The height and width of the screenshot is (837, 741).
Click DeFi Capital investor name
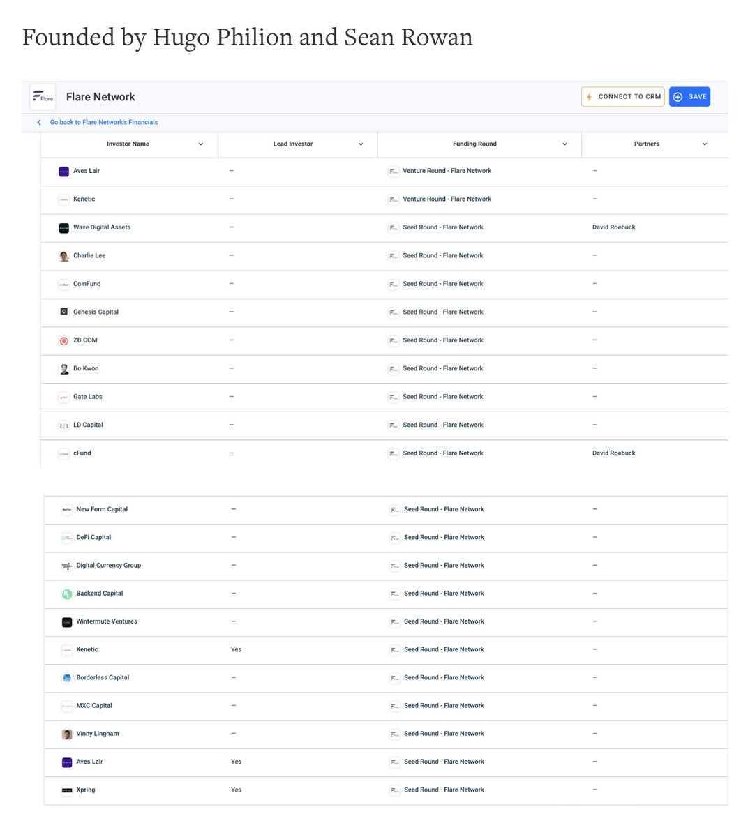(x=93, y=538)
